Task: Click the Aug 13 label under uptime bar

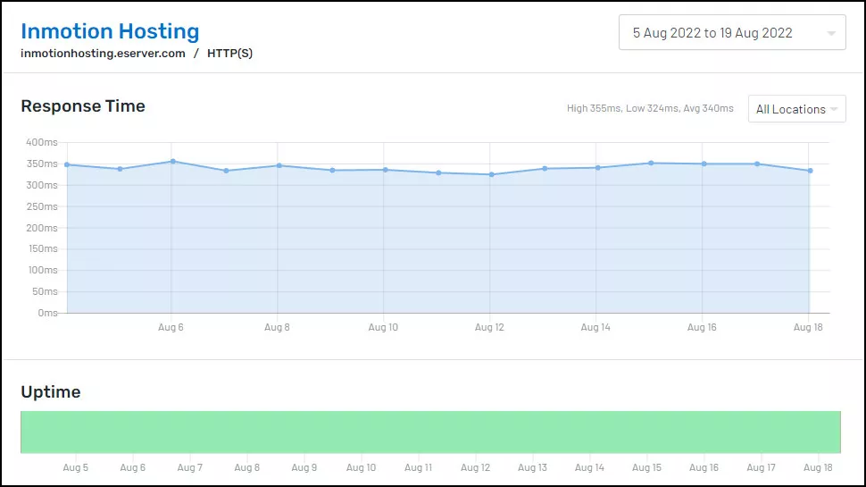Action: pos(532,467)
